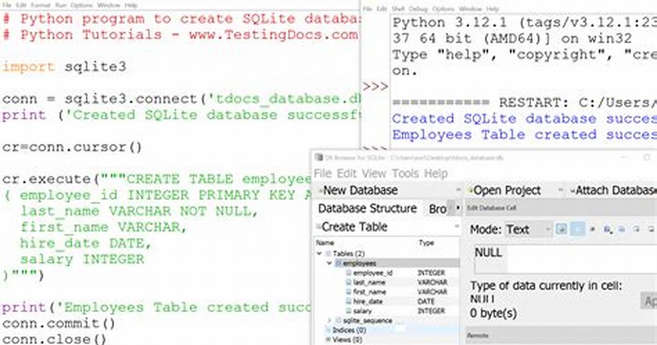Click Employees Table created output in shell

pos(524,135)
